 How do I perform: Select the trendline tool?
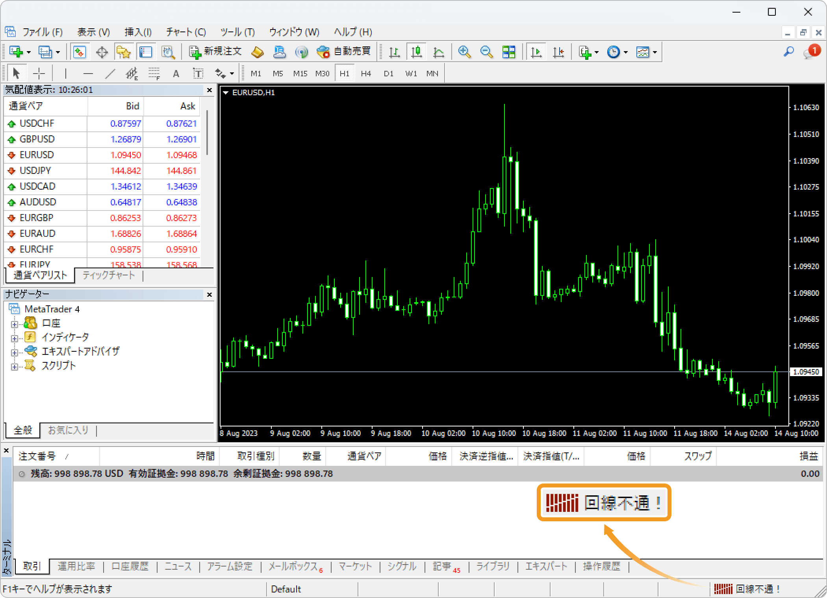(x=110, y=73)
